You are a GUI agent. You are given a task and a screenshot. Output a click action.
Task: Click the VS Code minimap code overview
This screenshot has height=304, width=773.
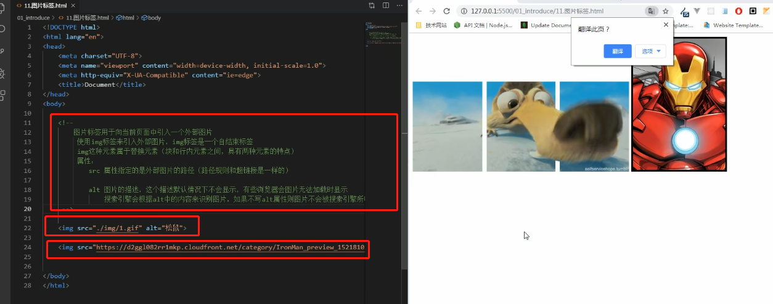[383, 34]
